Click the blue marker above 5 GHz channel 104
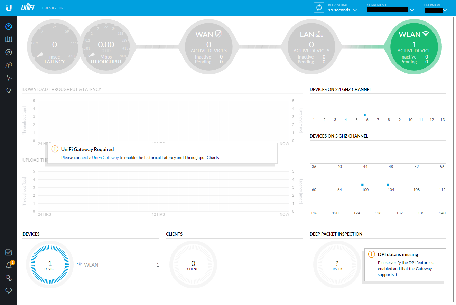456x305 pixels. [x=388, y=185]
